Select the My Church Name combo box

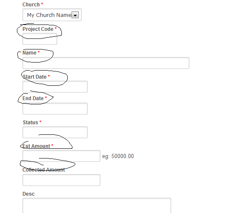coord(52,15)
